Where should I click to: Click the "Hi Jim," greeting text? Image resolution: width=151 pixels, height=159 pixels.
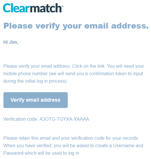point(11,42)
